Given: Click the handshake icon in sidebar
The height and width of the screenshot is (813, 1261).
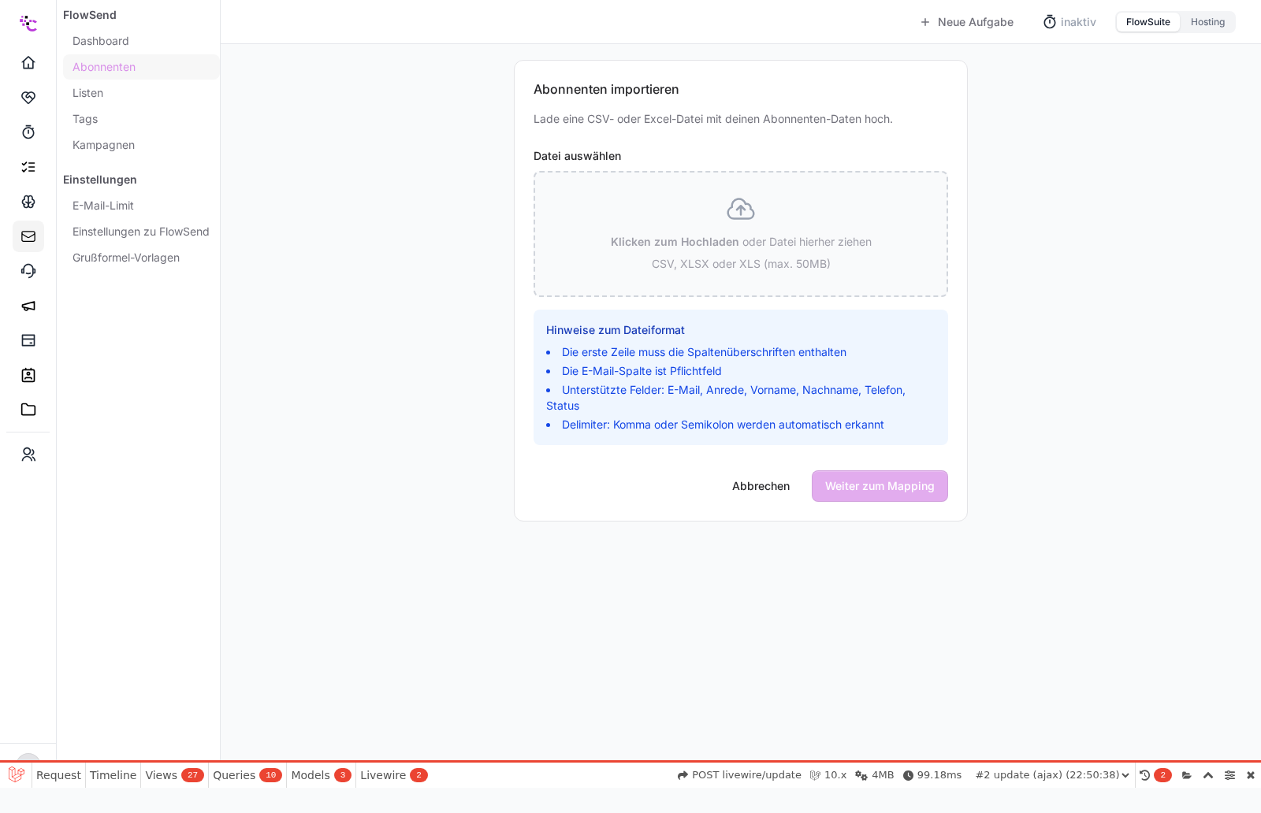Looking at the screenshot, I should [x=28, y=97].
